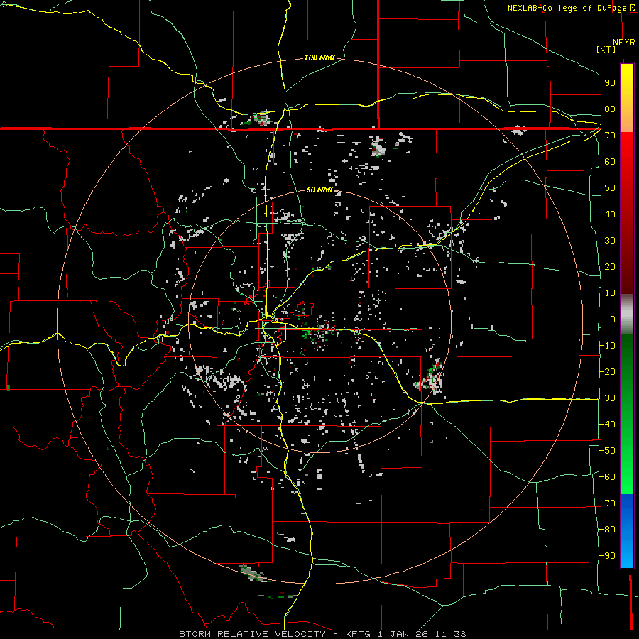Click the -50 scale label
639x639 pixels.
tap(607, 451)
